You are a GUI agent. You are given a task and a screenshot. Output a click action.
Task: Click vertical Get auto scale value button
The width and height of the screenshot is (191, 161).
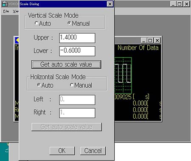66,64
